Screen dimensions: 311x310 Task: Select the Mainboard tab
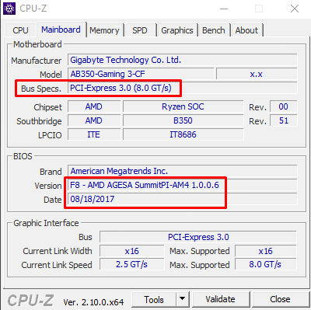pyautogui.click(x=61, y=30)
